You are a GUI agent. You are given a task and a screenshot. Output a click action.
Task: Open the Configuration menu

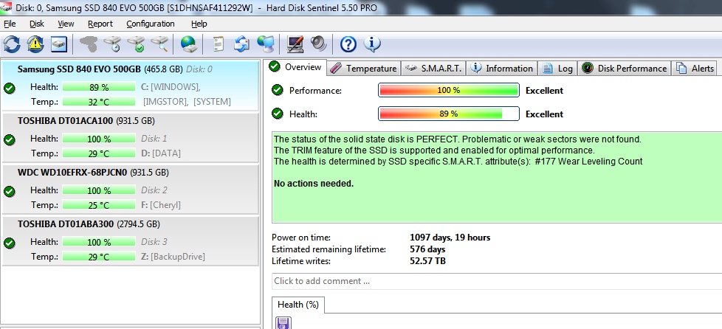pos(151,24)
